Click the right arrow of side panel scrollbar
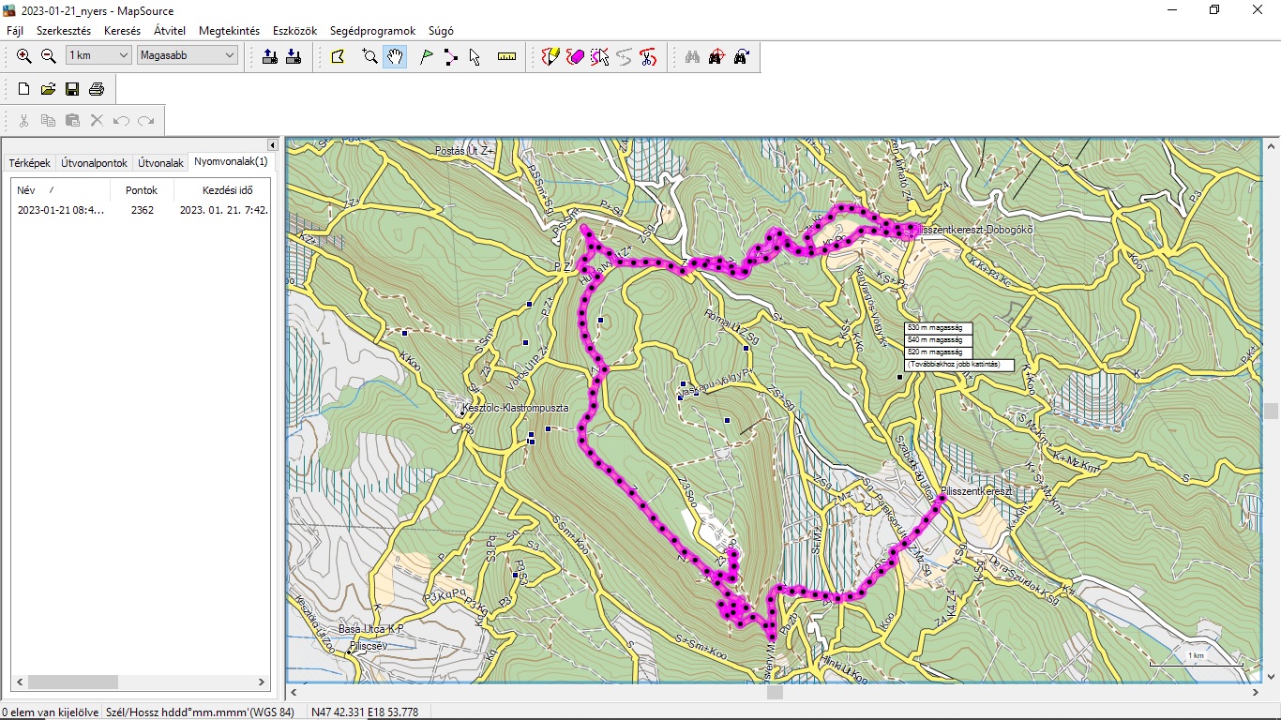 (x=263, y=682)
